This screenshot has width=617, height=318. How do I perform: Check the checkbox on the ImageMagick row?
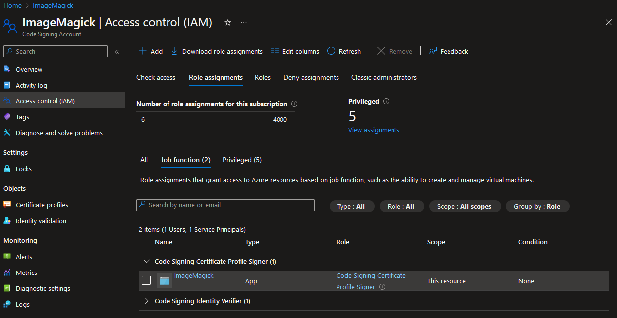tap(146, 280)
